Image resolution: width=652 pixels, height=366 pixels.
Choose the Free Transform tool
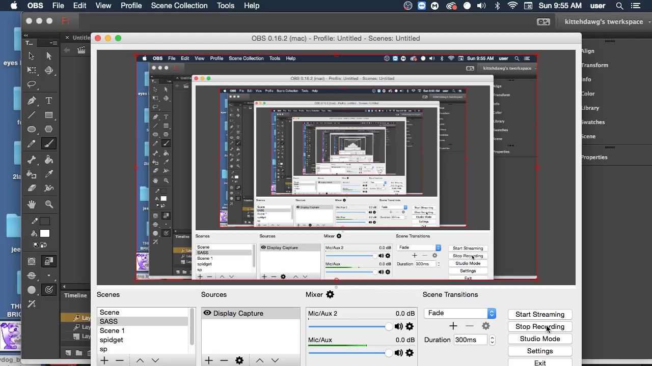click(x=32, y=71)
